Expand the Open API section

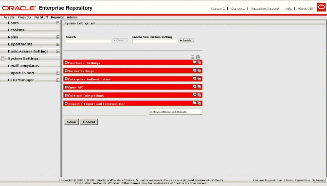click(66, 87)
